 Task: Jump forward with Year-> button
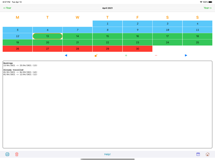click(x=208, y=8)
